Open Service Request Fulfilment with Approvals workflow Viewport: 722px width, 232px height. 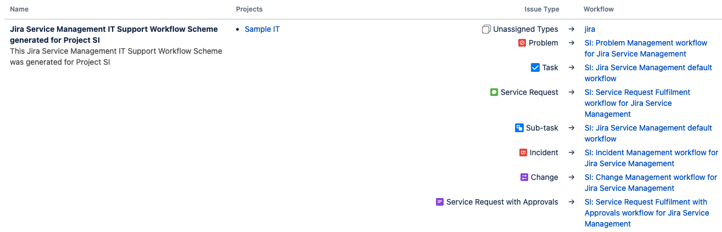pyautogui.click(x=647, y=213)
